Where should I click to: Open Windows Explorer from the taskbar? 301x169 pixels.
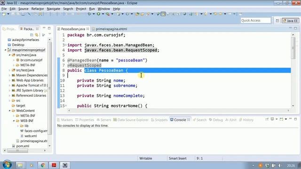(x=20, y=165)
